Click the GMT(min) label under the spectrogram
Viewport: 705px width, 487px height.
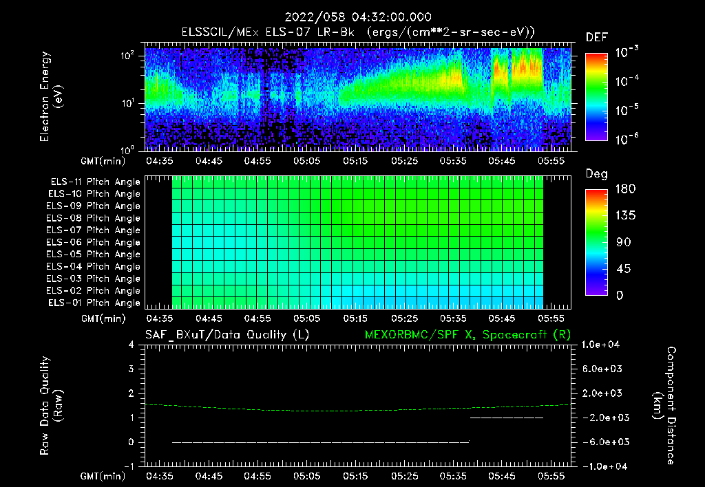tap(104, 161)
